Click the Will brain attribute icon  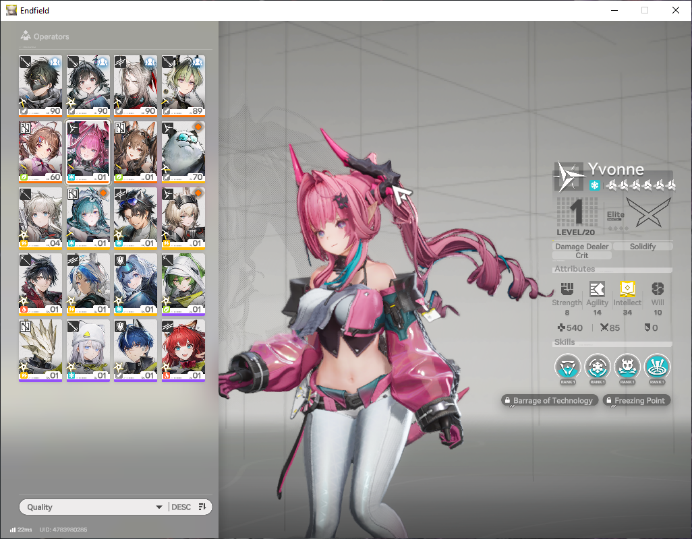tap(658, 289)
